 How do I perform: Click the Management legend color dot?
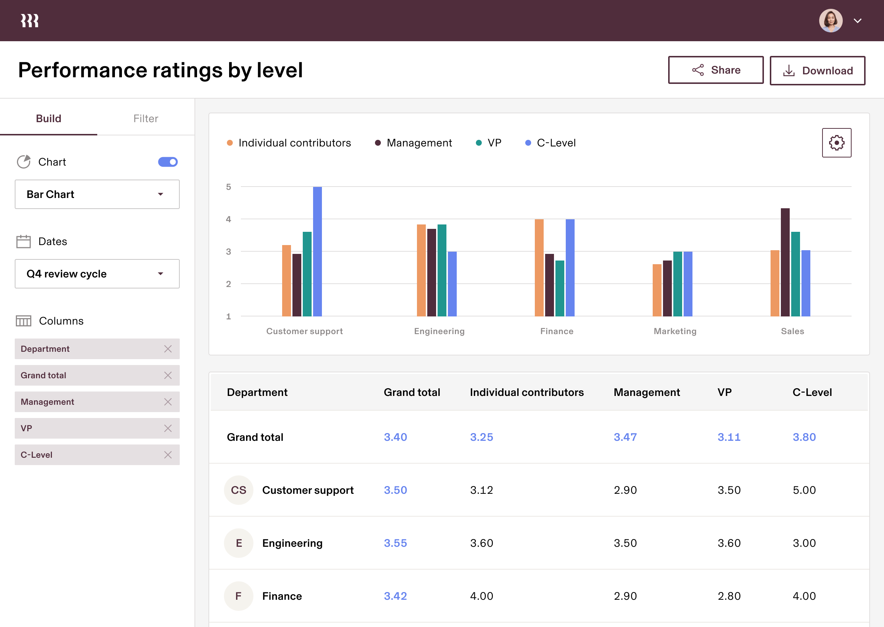point(378,143)
